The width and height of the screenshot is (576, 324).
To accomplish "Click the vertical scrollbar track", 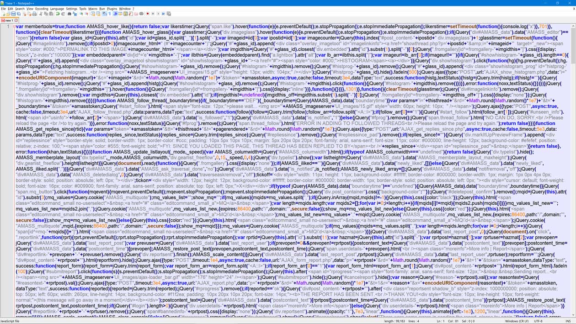I will pos(573,183).
